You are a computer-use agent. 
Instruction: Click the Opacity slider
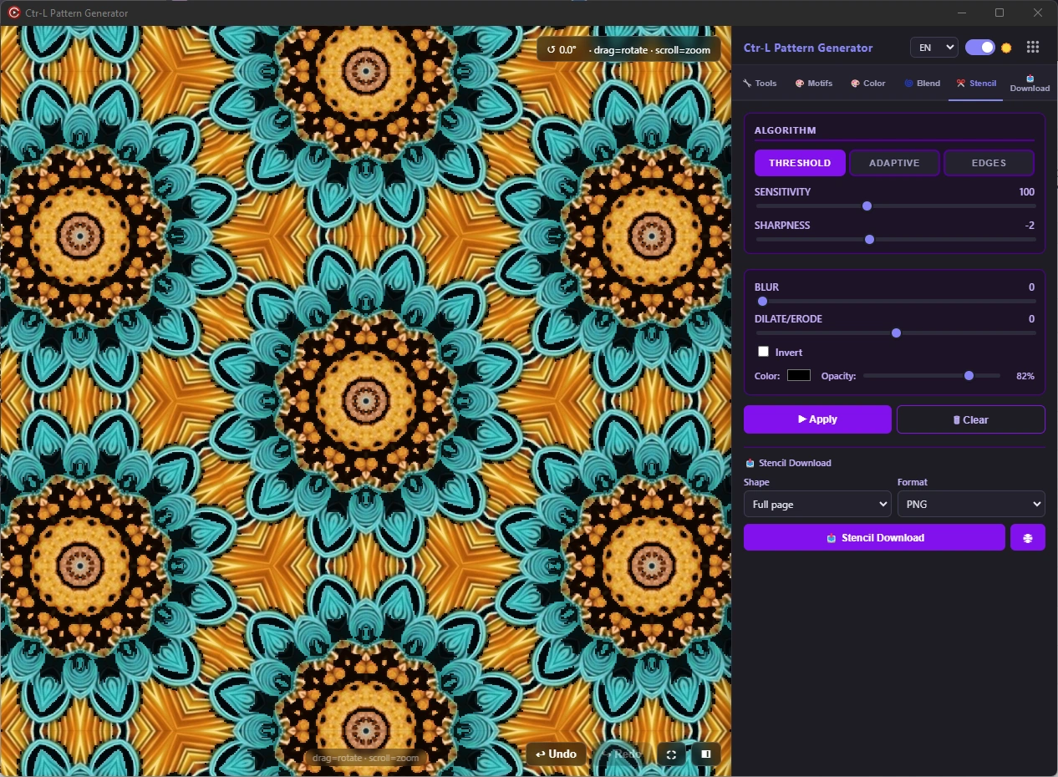932,376
